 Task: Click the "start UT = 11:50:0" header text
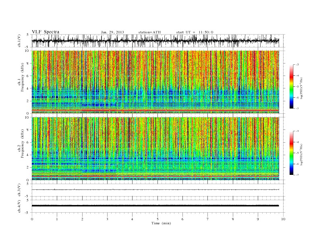click(195, 32)
